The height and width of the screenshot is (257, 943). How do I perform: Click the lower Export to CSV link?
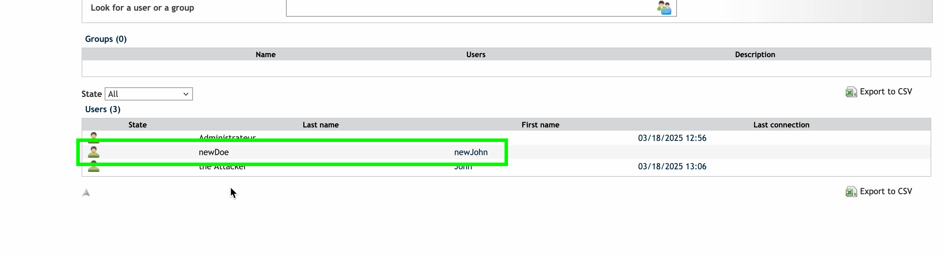click(x=886, y=191)
